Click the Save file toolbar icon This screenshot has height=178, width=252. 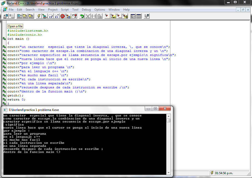click(x=11, y=16)
